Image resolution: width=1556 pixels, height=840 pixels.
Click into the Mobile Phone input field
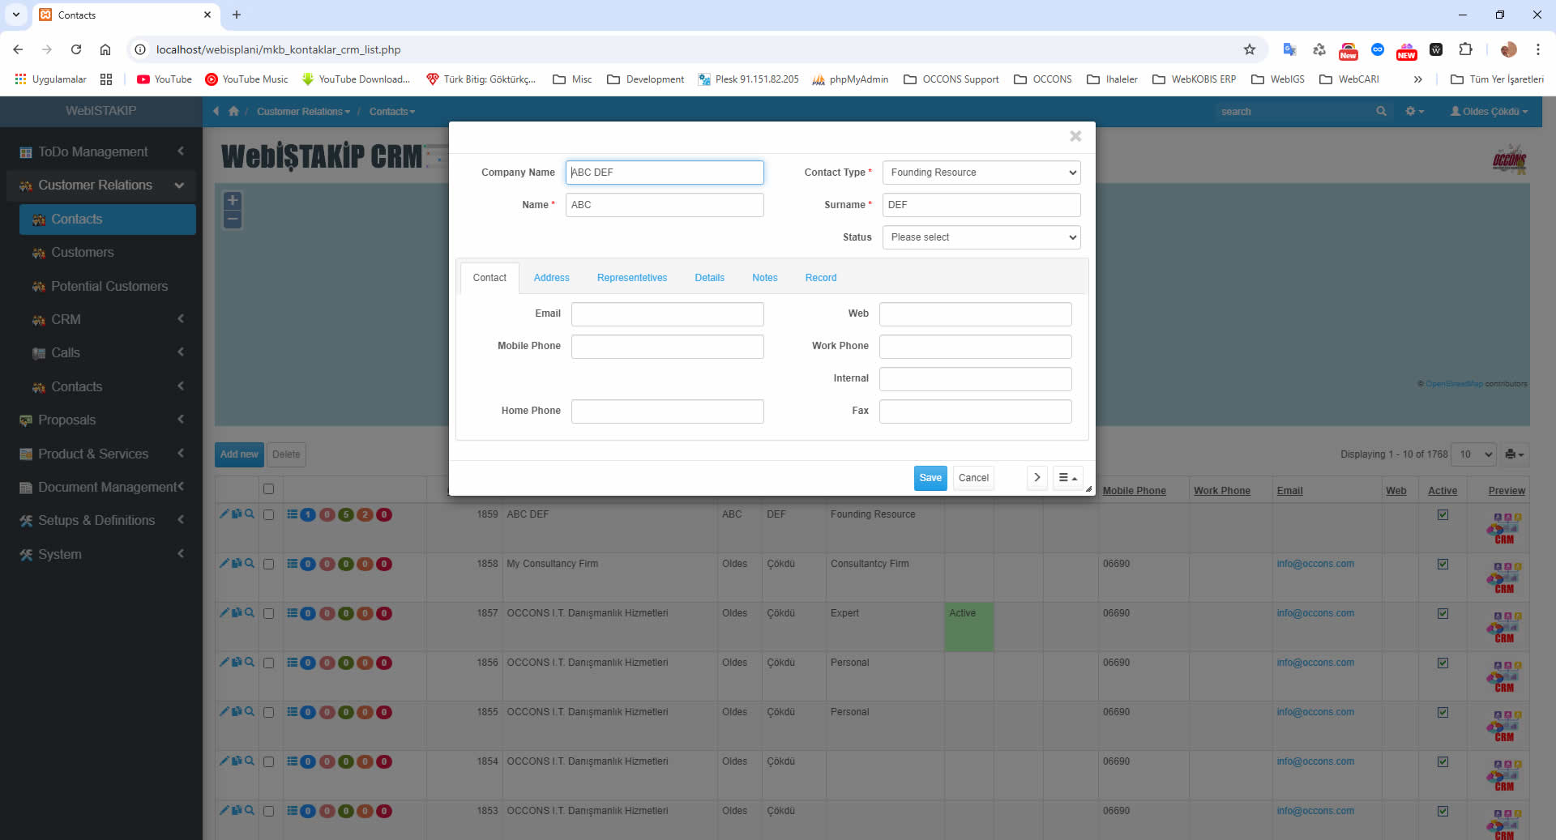coord(667,347)
